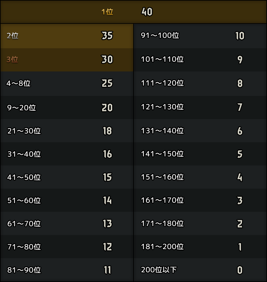Image resolution: width=267 pixels, height=282 pixels.
Task: Click the 40 points value for 1位
Action: (x=147, y=12)
